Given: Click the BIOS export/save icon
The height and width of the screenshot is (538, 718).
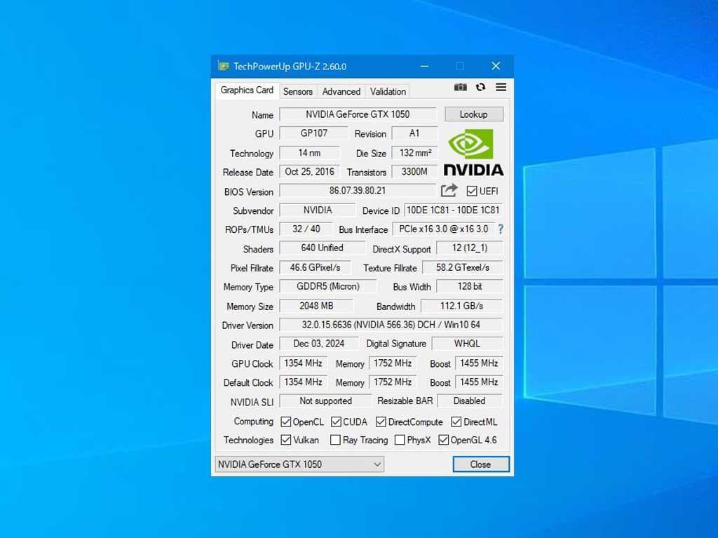Looking at the screenshot, I should tap(447, 190).
